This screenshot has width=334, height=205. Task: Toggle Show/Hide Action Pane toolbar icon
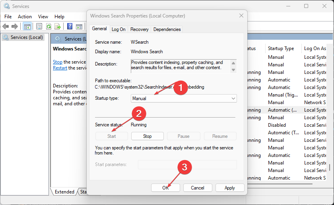point(79,27)
